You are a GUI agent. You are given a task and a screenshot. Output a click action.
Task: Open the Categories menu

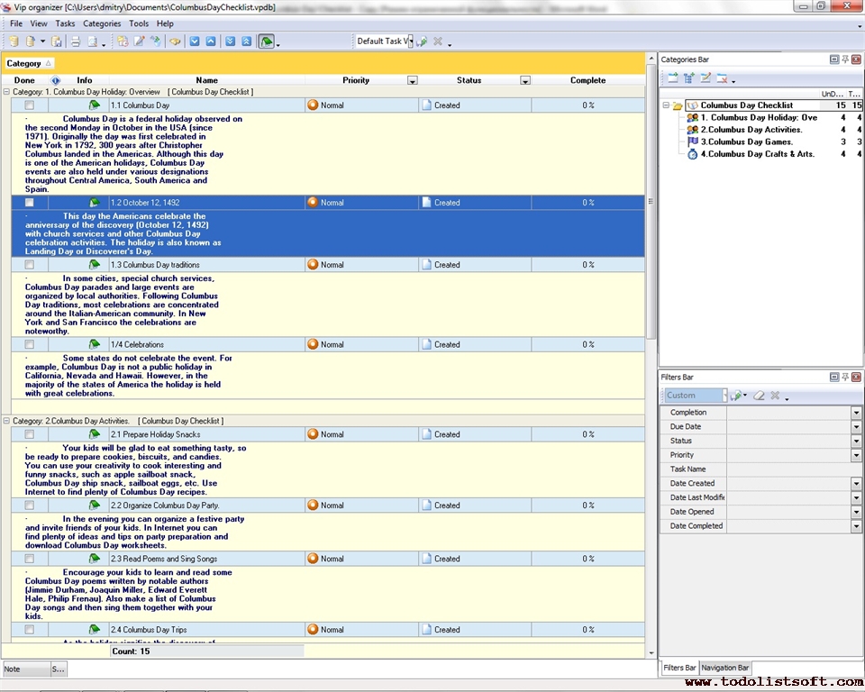tap(101, 23)
